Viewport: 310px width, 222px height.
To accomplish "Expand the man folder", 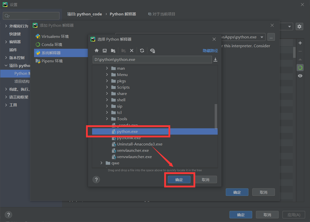I will click(x=107, y=68).
